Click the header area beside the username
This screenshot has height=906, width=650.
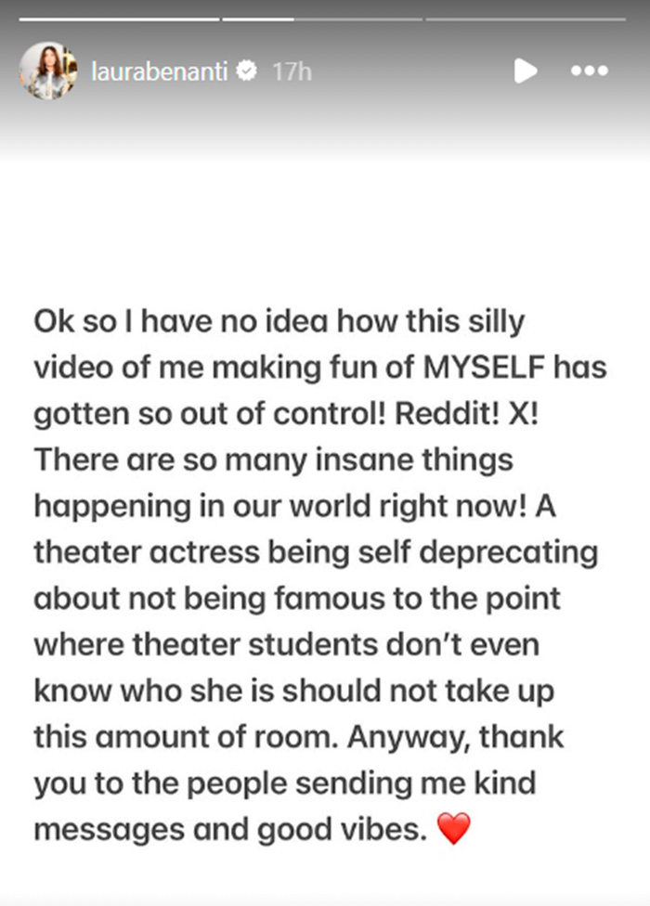pos(399,70)
